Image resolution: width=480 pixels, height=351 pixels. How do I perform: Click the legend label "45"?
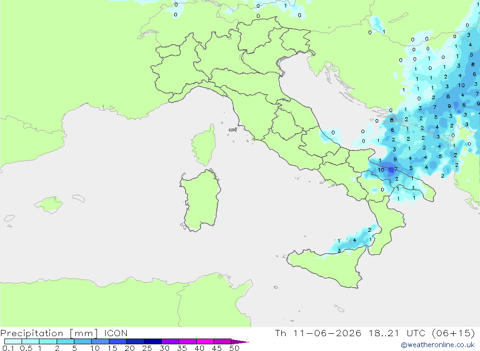coord(217,348)
